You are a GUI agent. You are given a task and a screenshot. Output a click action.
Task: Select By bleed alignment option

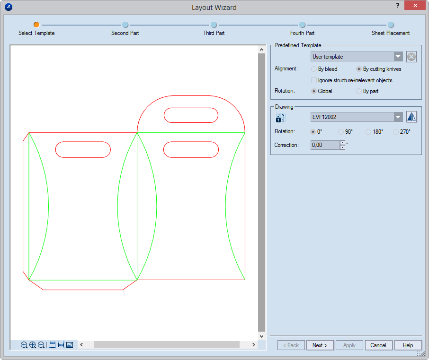click(x=314, y=69)
